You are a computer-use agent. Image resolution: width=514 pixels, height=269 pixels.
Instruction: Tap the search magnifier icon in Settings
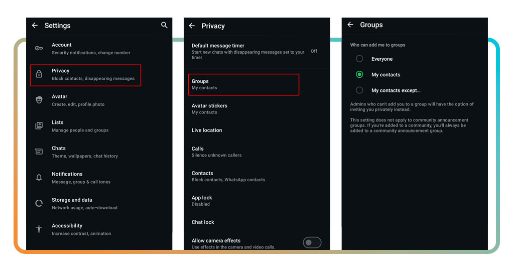pyautogui.click(x=164, y=25)
